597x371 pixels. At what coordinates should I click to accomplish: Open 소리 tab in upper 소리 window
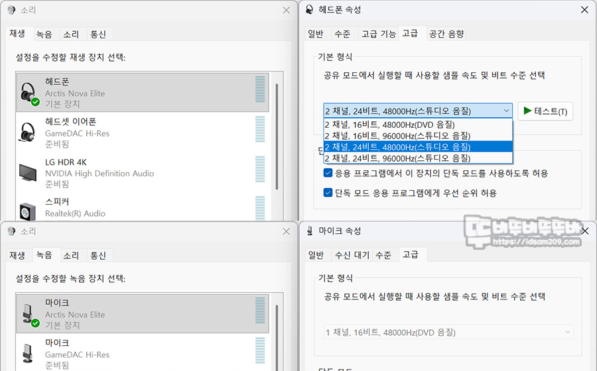pos(71,34)
